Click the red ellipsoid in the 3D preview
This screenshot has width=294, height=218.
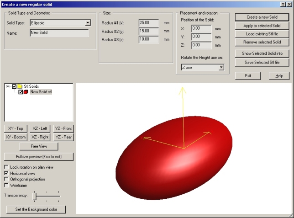174,158
